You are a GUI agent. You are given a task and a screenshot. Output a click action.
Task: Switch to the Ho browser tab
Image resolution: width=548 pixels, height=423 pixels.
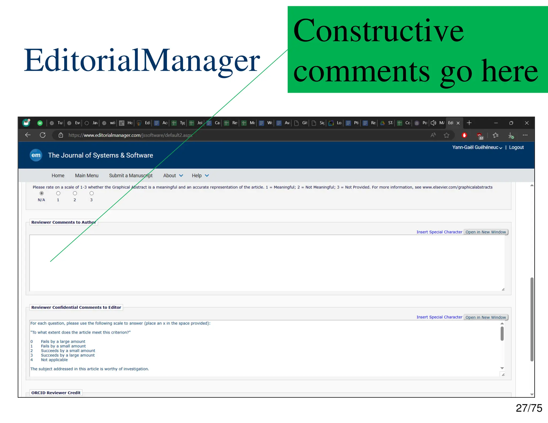coord(126,123)
